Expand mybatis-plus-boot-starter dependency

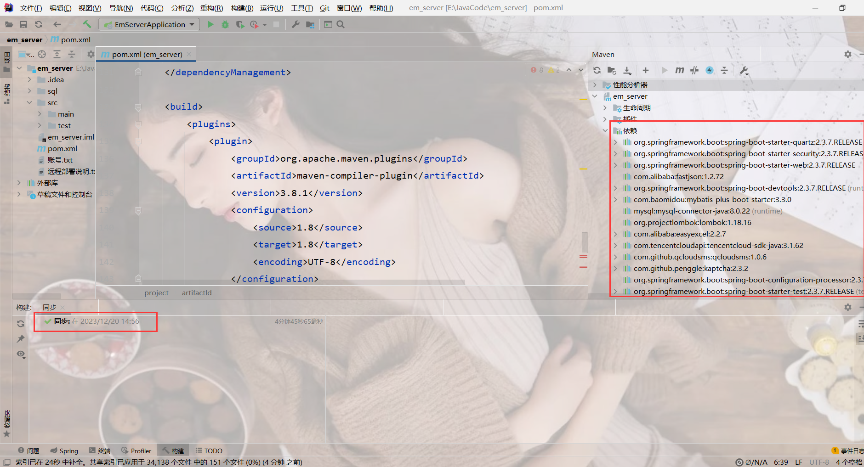615,200
